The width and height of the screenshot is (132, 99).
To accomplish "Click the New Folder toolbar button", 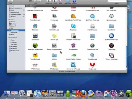I will [x=68, y=1].
